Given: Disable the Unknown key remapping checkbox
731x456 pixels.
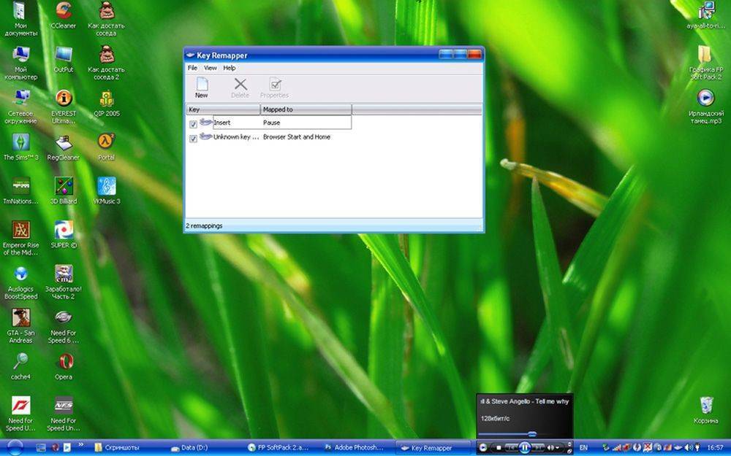Looking at the screenshot, I should click(x=193, y=138).
